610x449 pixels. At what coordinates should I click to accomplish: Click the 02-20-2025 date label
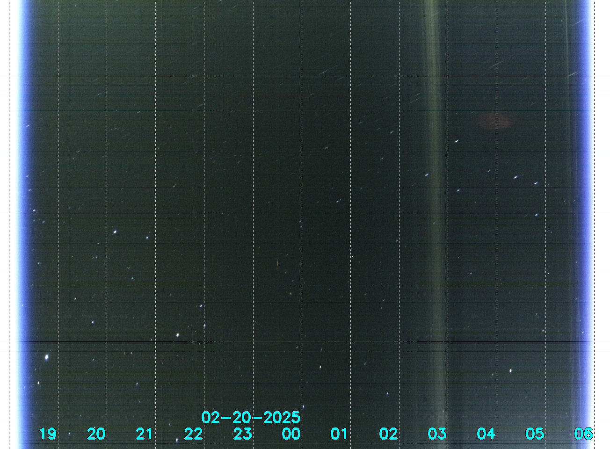pyautogui.click(x=251, y=417)
